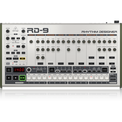Viewport: 122px width, 122px height.
Task: Click the Save edit button
Action: (x=8, y=53)
